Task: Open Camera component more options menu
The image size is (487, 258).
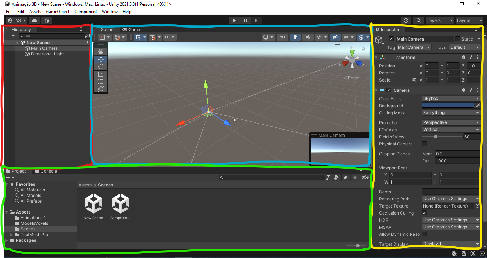Action: [x=478, y=90]
